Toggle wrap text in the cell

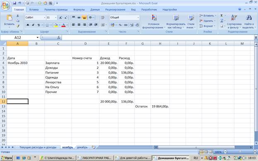point(103,17)
